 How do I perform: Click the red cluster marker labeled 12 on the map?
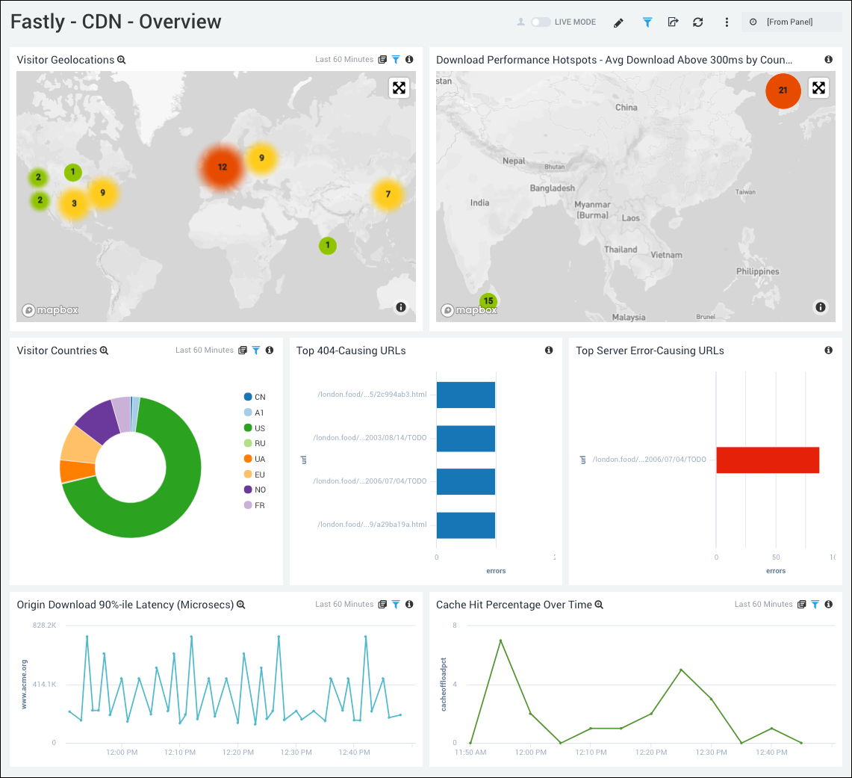point(221,166)
